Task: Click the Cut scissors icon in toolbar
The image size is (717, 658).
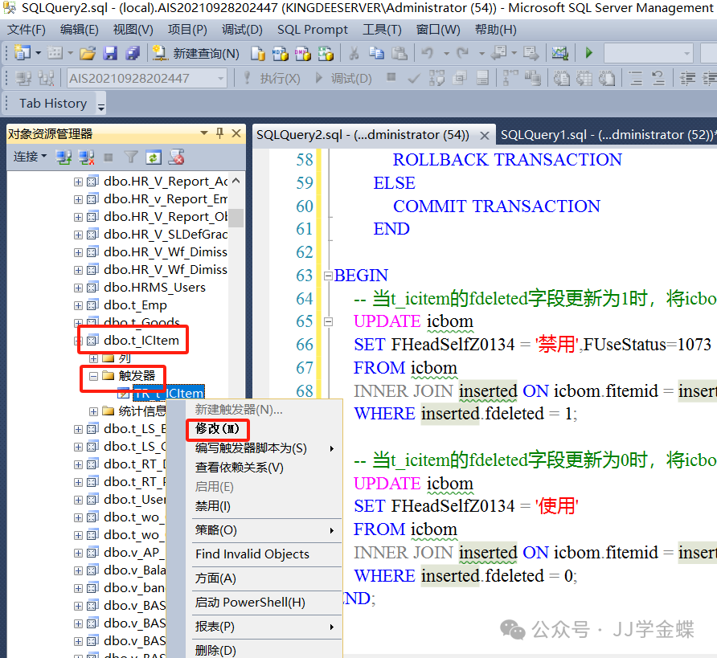Action: [x=353, y=54]
